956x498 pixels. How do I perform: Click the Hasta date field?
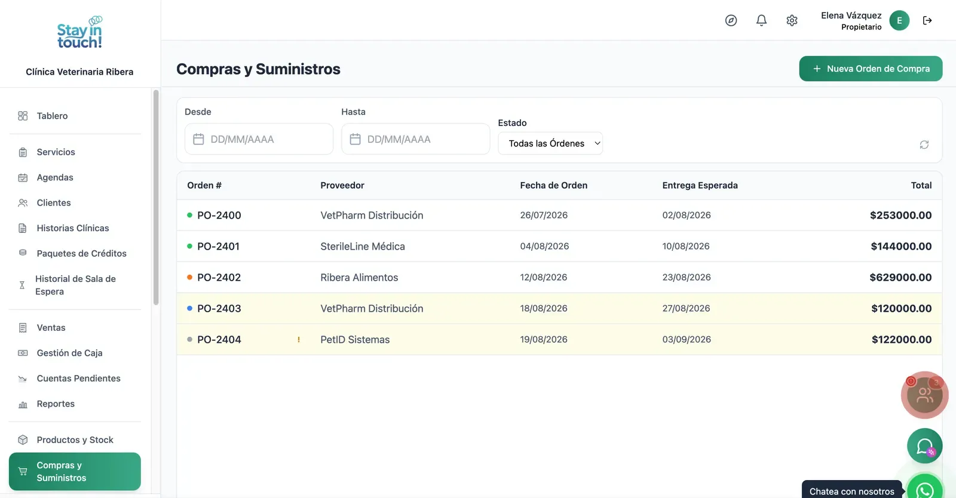(415, 139)
